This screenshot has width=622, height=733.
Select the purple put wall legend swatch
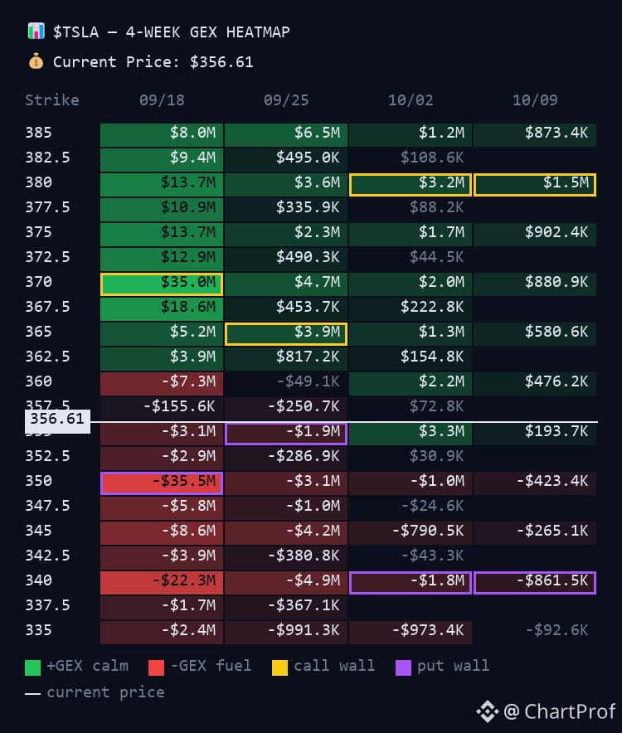[x=403, y=667]
